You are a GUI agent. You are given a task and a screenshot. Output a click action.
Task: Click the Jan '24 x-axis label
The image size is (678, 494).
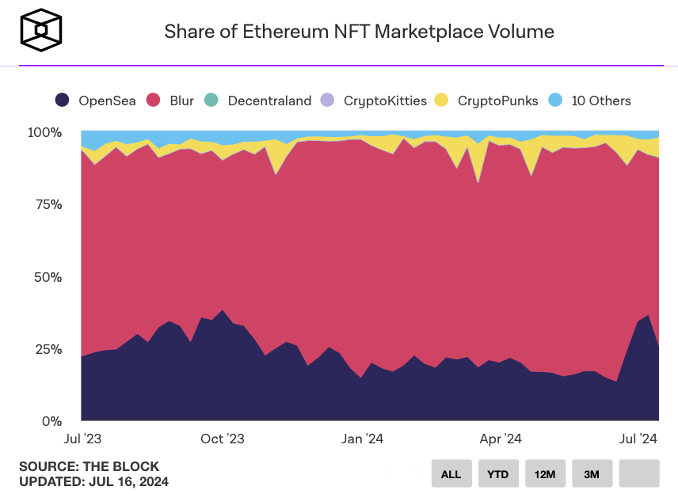pyautogui.click(x=364, y=439)
